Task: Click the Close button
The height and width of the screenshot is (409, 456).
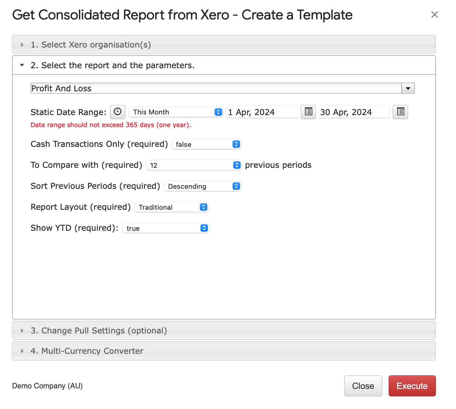Action: click(363, 386)
